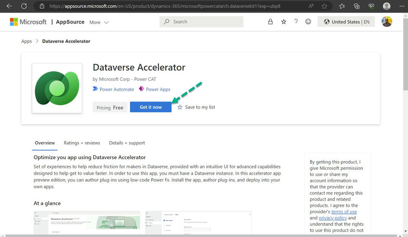Viewport: 408px width, 237px height.
Task: Expand the More dropdown menu
Action: [x=99, y=23]
